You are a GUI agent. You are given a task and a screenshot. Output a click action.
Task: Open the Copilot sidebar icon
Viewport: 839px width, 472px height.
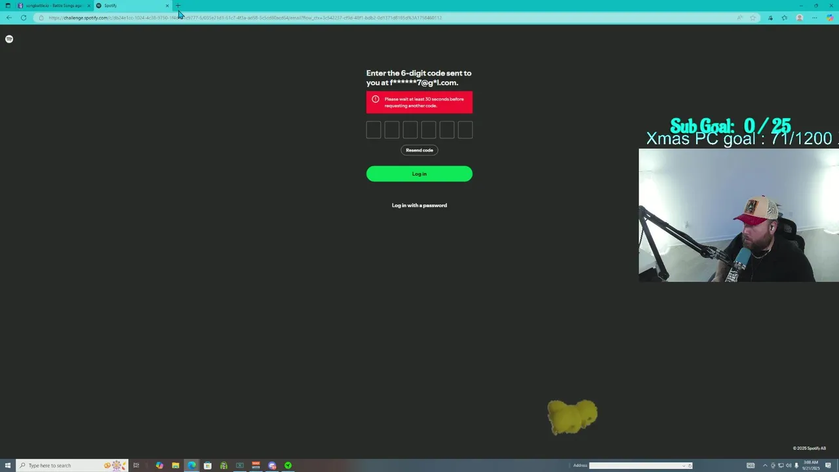pos(830,18)
